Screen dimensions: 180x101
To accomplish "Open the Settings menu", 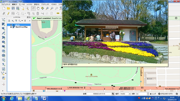I will pyautogui.click(x=37, y=4).
